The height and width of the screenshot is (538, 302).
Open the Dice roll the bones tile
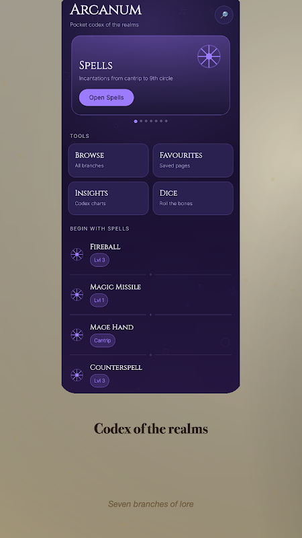pyautogui.click(x=193, y=198)
